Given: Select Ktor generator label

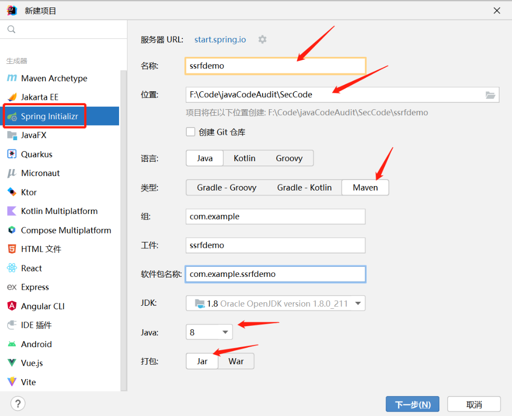Looking at the screenshot, I should click(29, 193).
